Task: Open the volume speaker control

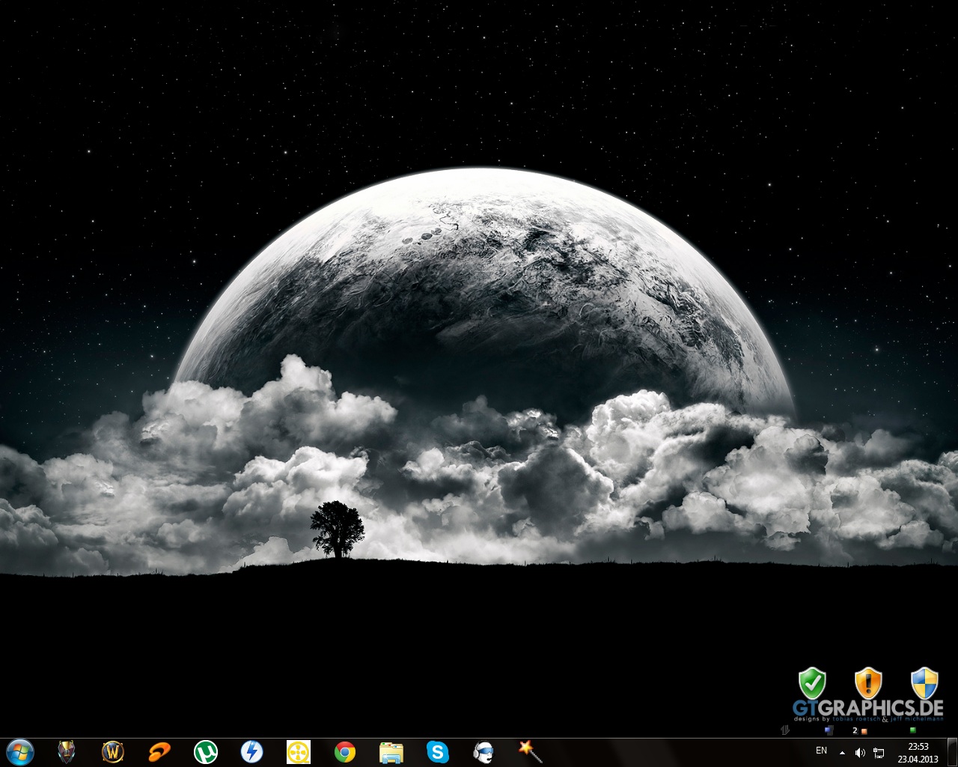Action: (x=860, y=752)
